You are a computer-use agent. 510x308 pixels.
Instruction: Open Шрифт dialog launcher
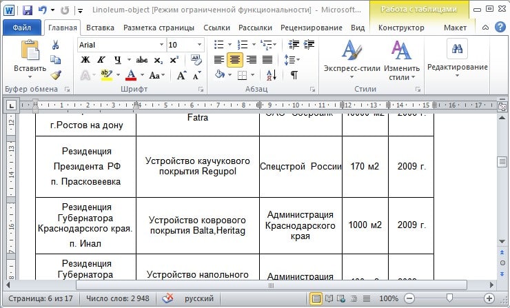201,89
